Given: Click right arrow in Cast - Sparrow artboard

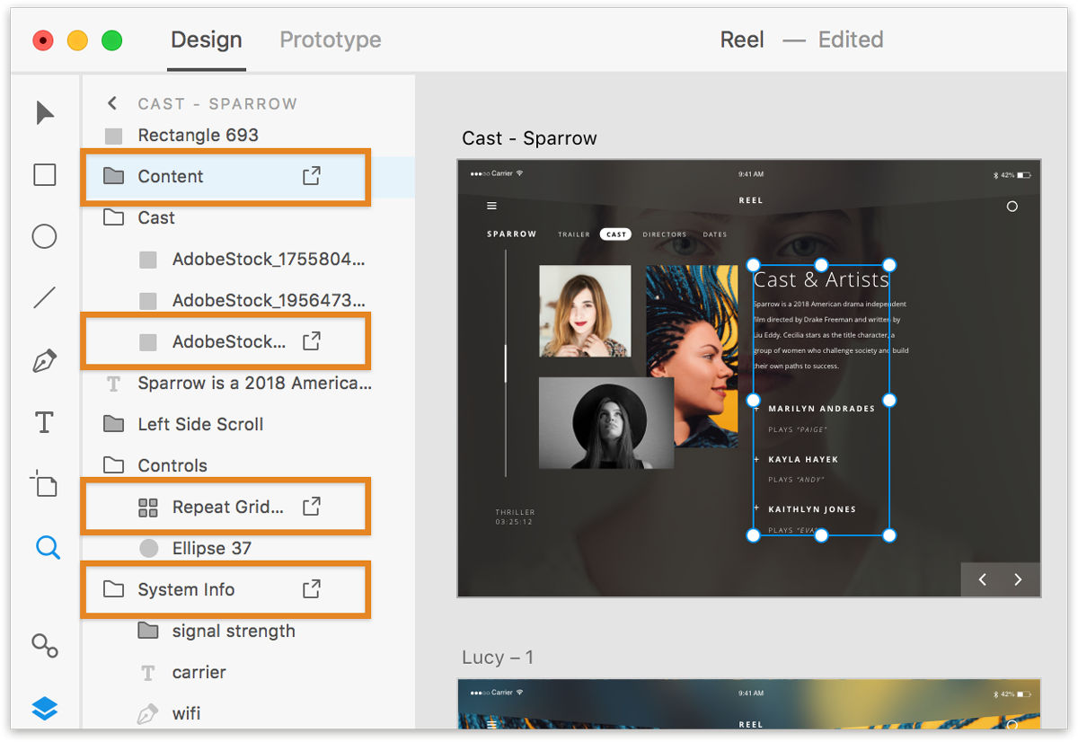Looking at the screenshot, I should [1018, 579].
